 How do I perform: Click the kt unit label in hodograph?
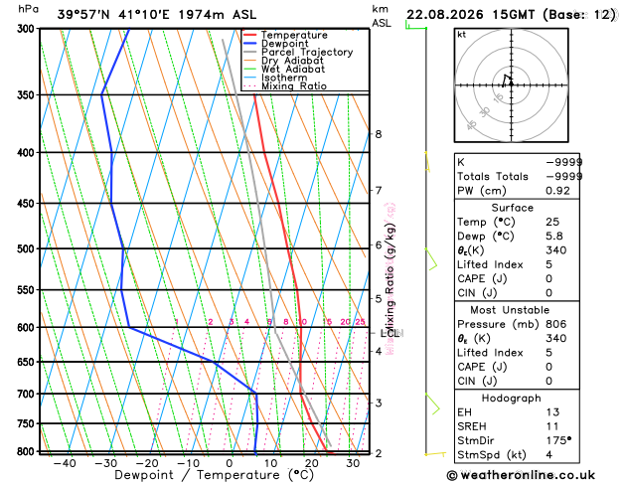pyautogui.click(x=462, y=35)
